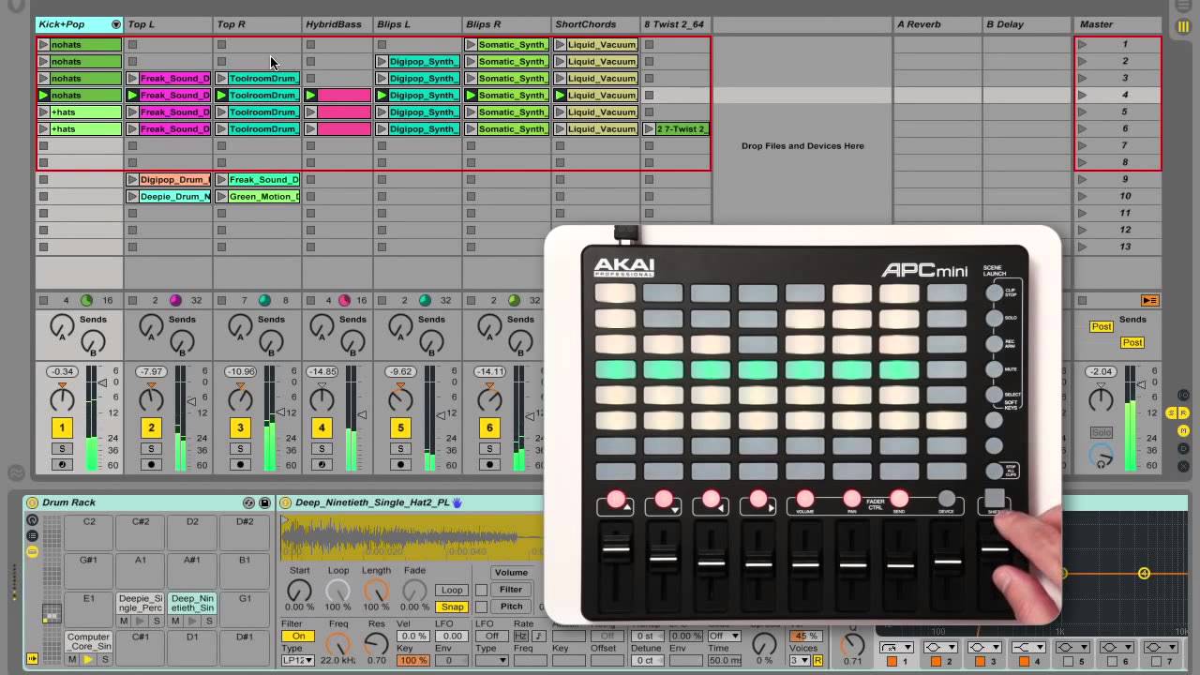Select the ShortChords track header
Image resolution: width=1200 pixels, height=675 pixels.
click(x=594, y=24)
